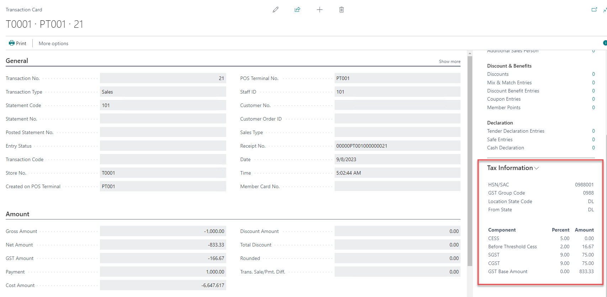This screenshot has height=297, width=607.
Task: Click Show more in General section
Action: point(449,62)
